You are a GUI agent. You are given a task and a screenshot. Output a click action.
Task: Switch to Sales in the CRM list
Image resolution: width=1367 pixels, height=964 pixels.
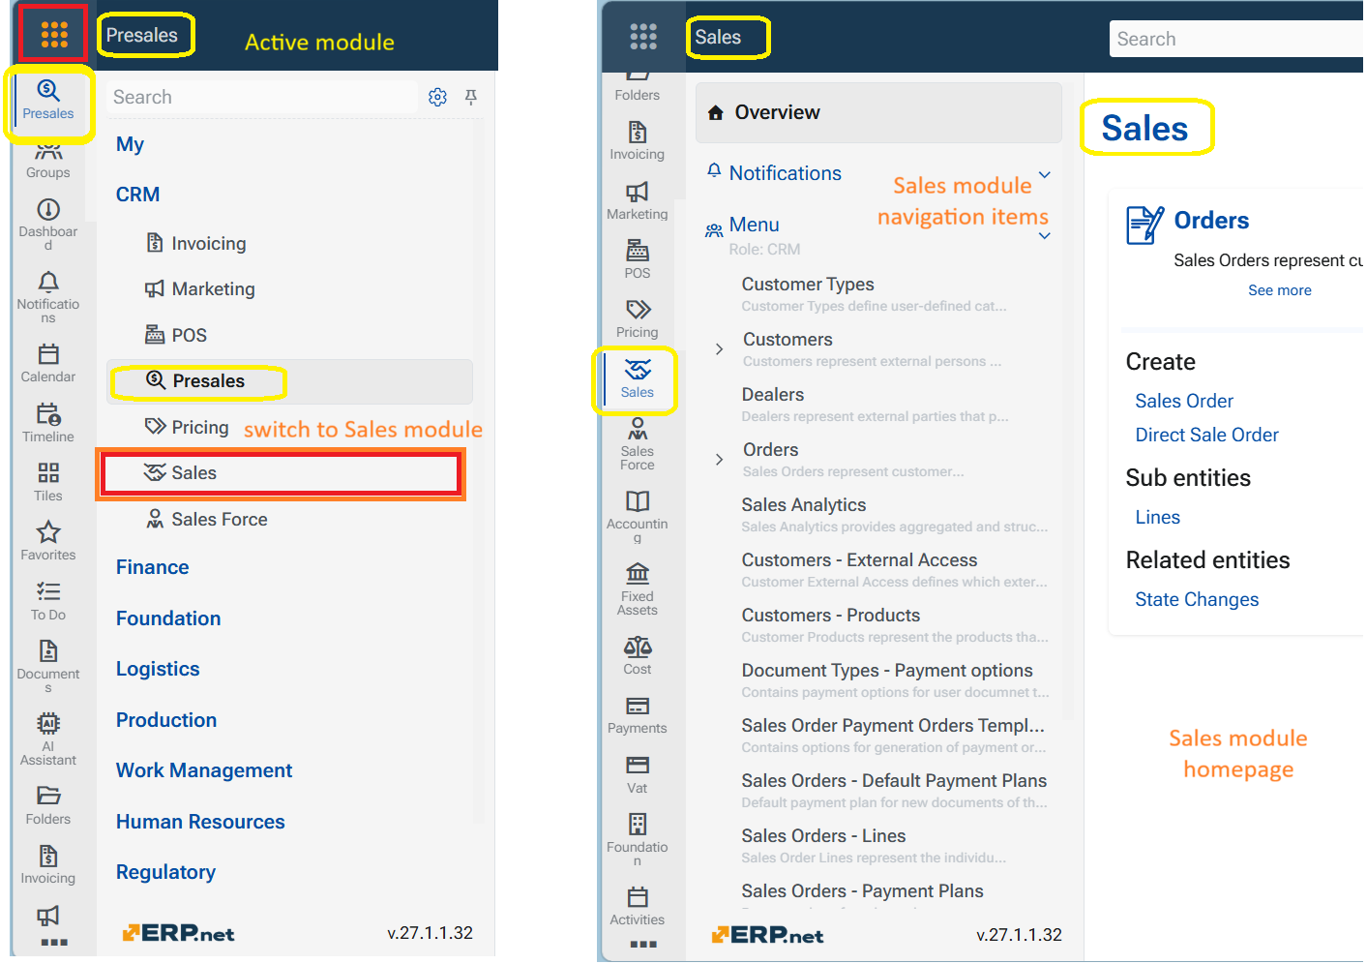click(x=281, y=473)
